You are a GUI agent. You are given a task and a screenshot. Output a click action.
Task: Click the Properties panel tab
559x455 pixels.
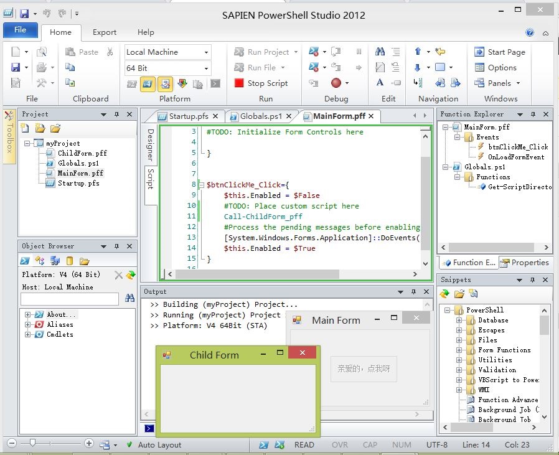click(525, 263)
